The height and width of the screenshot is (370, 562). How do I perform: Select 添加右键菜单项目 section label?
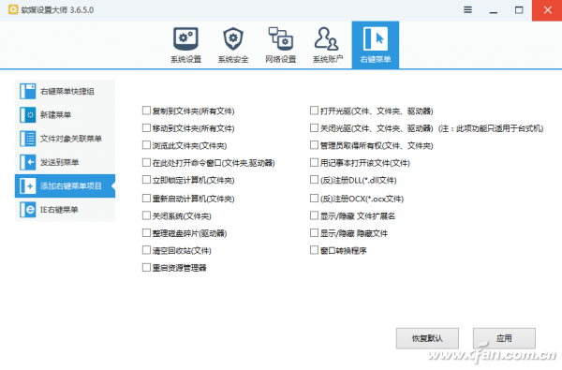pos(71,186)
